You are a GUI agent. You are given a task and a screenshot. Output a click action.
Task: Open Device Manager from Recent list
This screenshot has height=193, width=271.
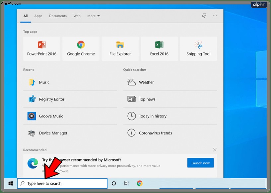click(70, 133)
